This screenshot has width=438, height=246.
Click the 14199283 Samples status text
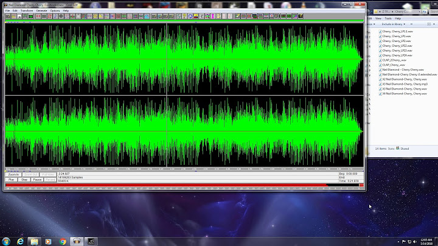pos(70,177)
